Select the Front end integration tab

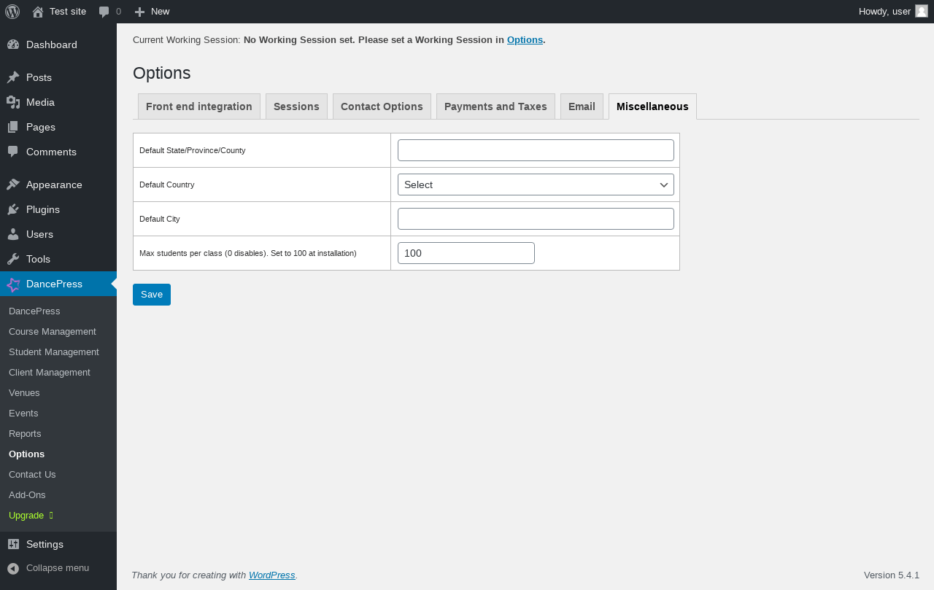tap(199, 106)
